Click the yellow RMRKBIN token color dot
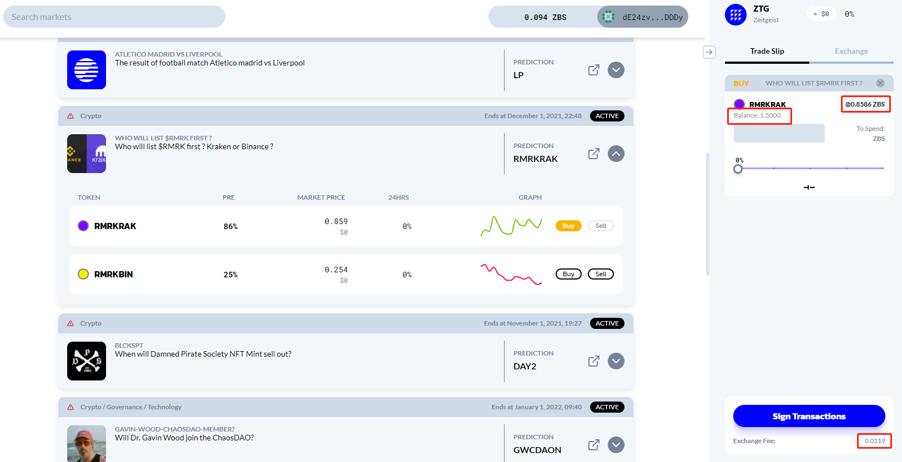902x462 pixels. click(x=83, y=274)
